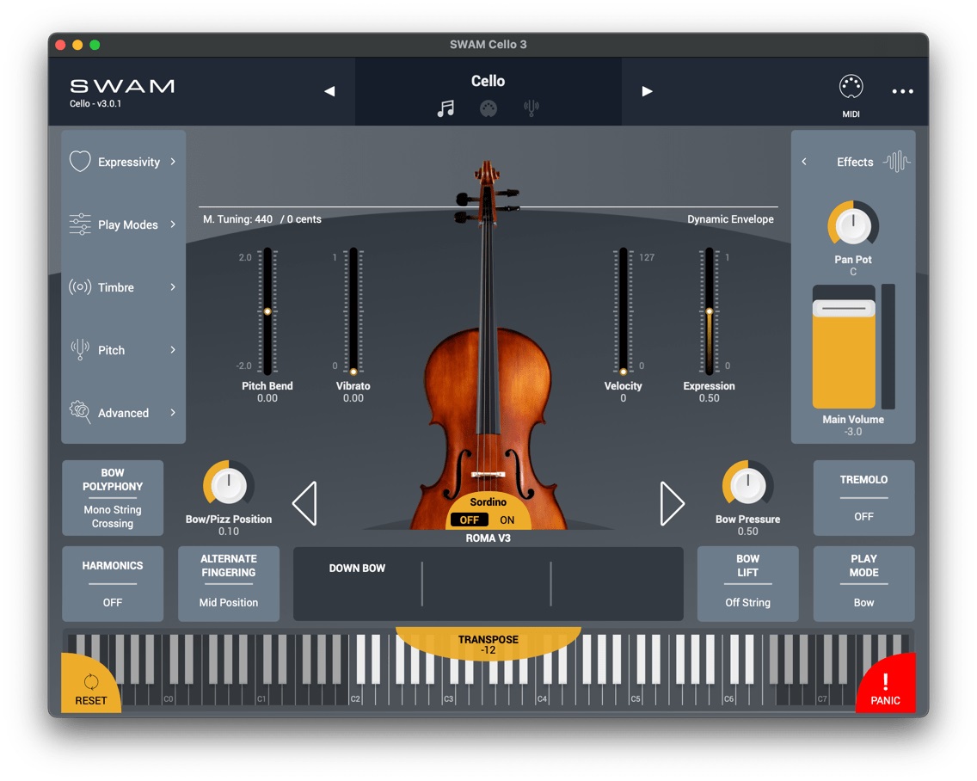Click the ROMA V3 instrument label
The image size is (977, 781).
tap(488, 538)
